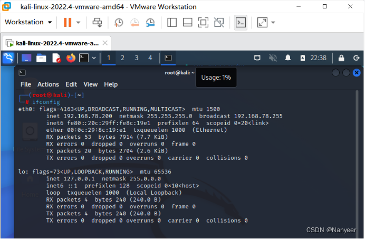Launch the text editor from Kali panel

[56, 58]
